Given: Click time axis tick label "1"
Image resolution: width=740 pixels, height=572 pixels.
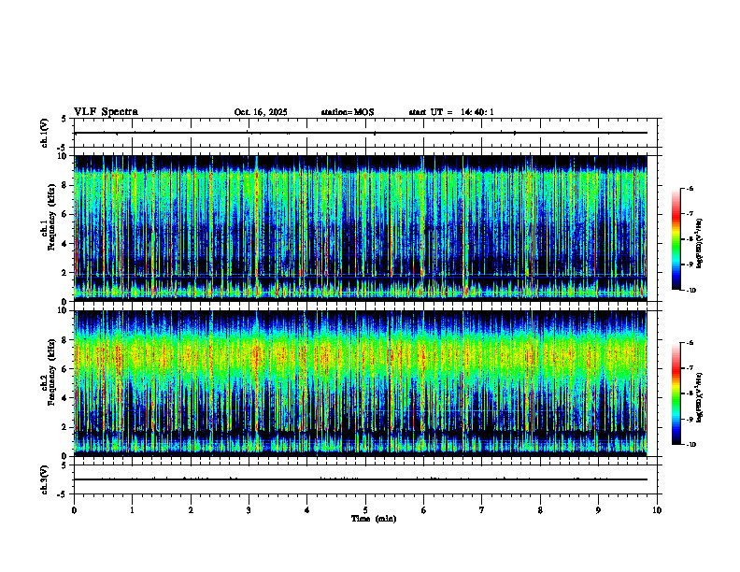Looking at the screenshot, I should 132,510.
